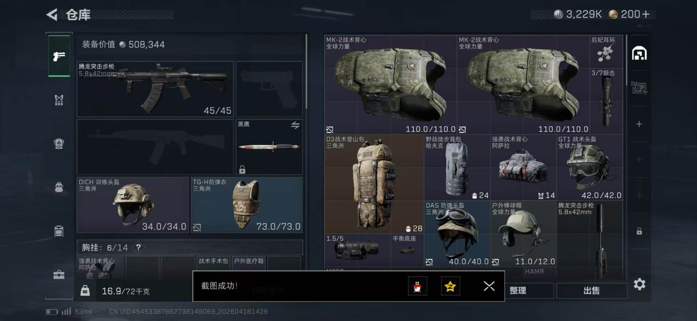Click the 出售 sell button
The height and width of the screenshot is (321, 697).
click(x=592, y=291)
